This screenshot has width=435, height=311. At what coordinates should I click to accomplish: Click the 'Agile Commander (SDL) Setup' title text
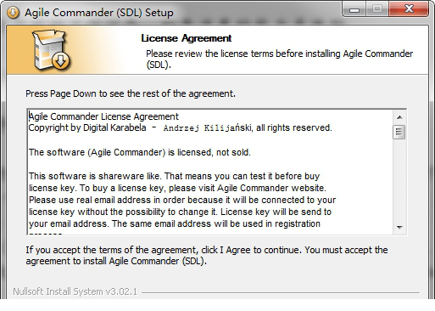[x=99, y=13]
